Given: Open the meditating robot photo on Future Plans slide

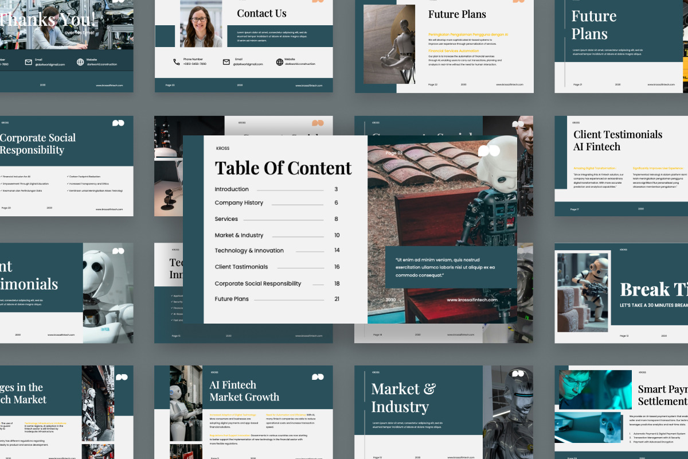Looking at the screenshot, I should (x=389, y=44).
